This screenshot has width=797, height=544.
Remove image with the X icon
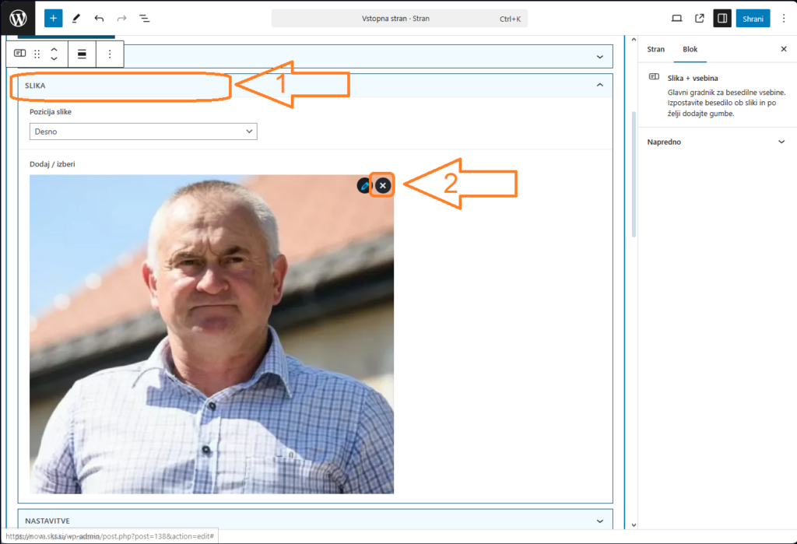(x=382, y=185)
